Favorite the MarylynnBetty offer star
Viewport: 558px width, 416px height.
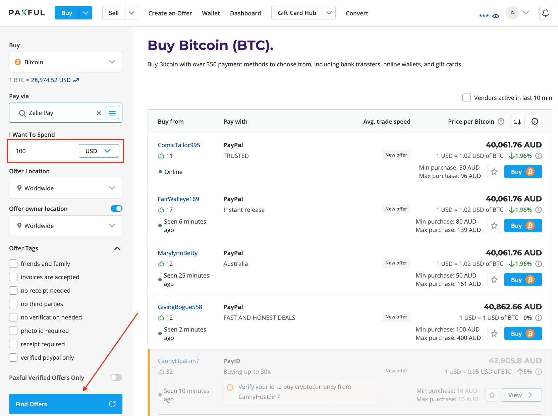pos(494,280)
